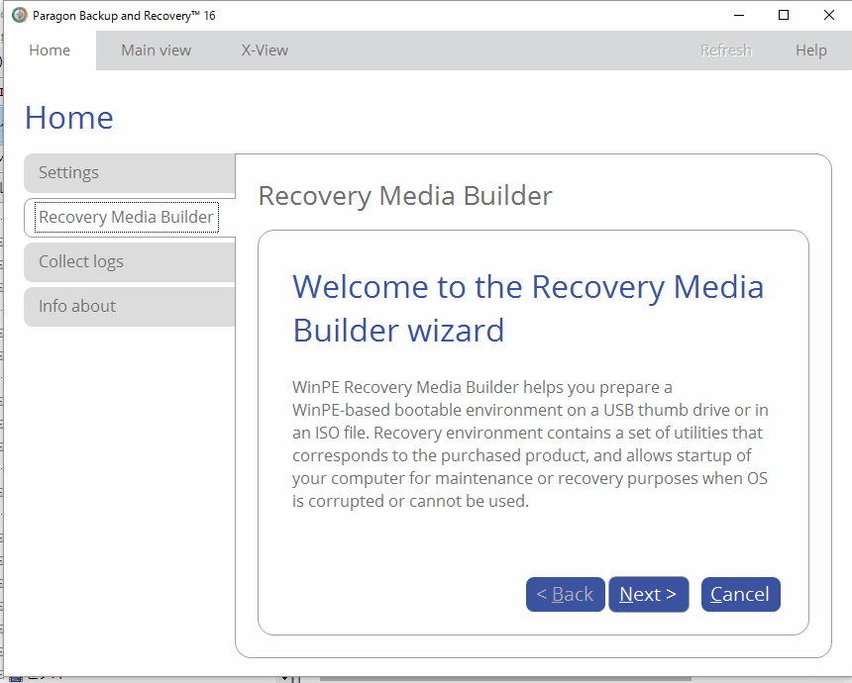Select Settings in the Home sidebar
The image size is (852, 683).
click(130, 172)
